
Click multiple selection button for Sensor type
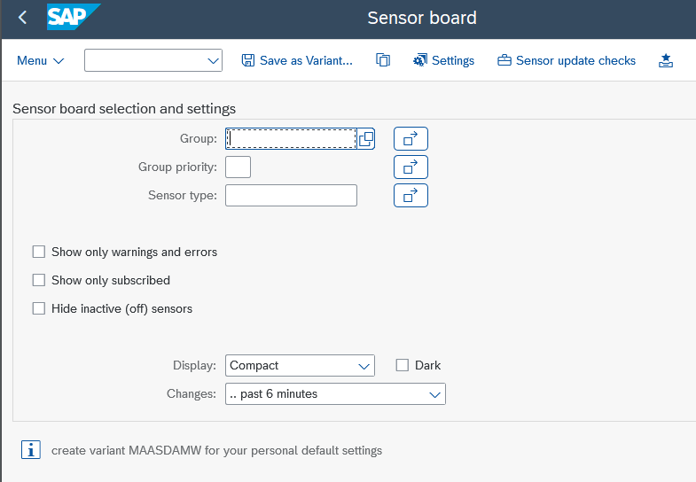pyautogui.click(x=411, y=195)
